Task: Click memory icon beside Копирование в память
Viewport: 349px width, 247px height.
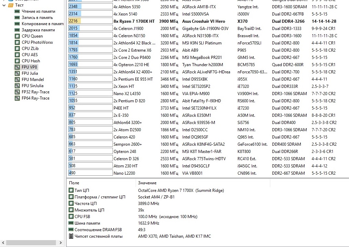Action: (17, 24)
